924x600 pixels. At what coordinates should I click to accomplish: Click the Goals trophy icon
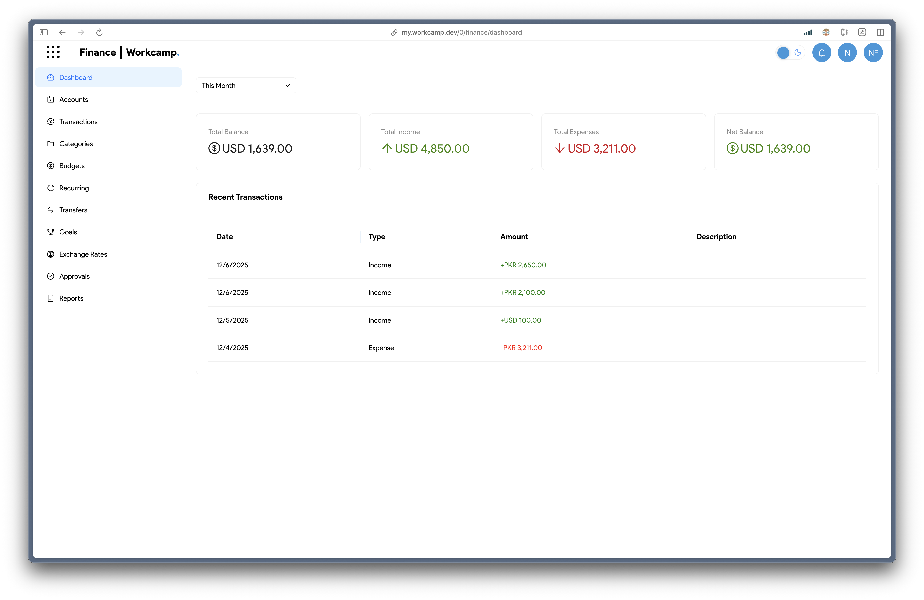pos(51,232)
